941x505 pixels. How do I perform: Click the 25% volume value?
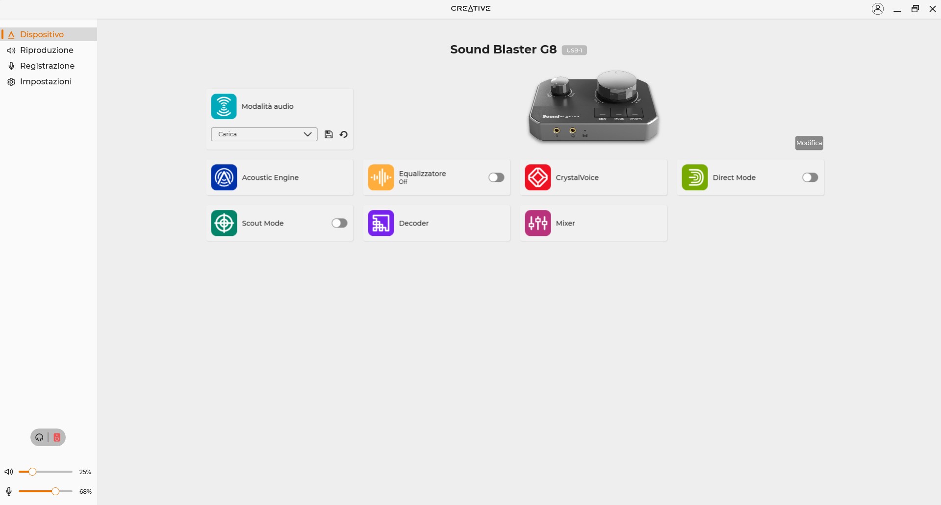coord(85,472)
